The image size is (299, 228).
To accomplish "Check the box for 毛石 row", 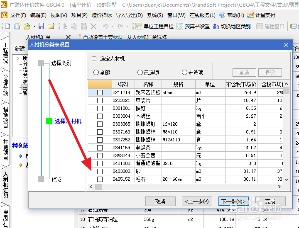I will tap(100, 179).
